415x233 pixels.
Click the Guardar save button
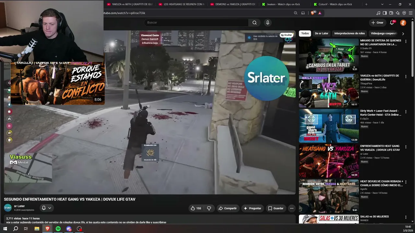pos(276,208)
